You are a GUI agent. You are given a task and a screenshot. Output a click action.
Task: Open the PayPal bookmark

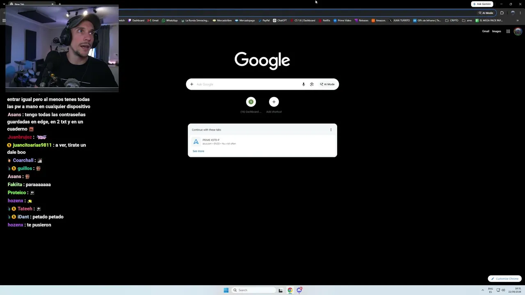click(264, 20)
